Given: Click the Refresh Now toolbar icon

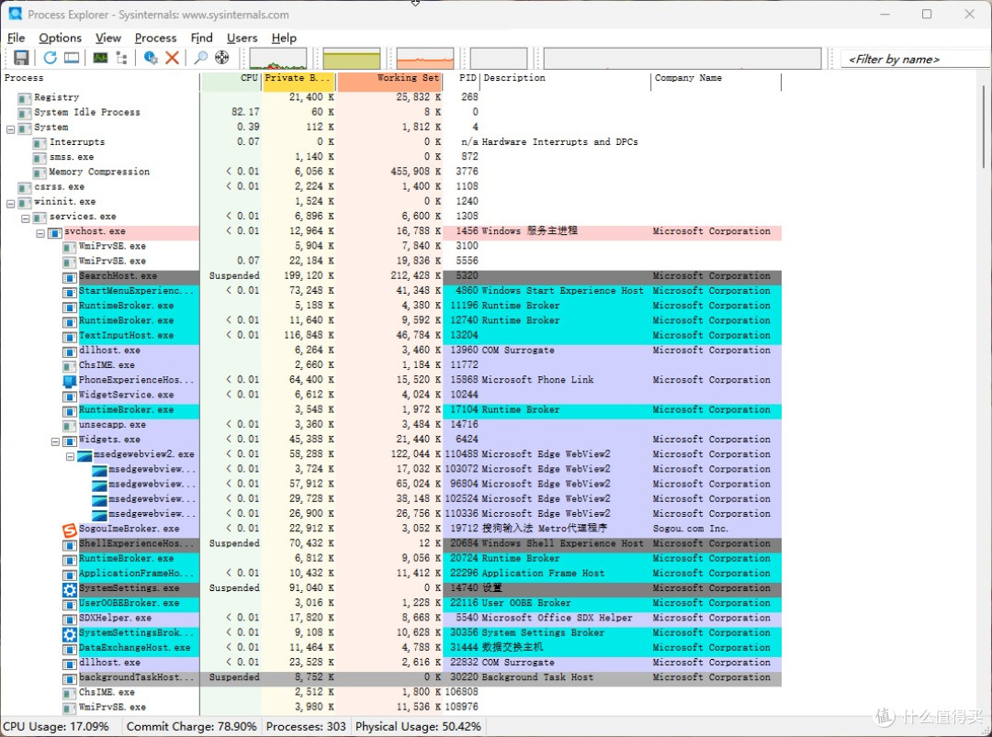Looking at the screenshot, I should tap(50, 58).
